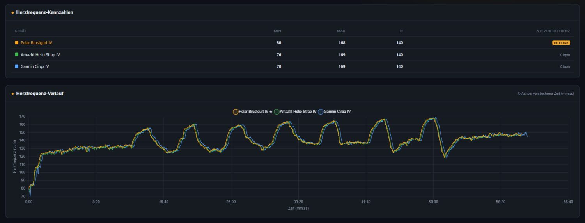Click the X-Achse verstrichene Zeit note
Viewport: 585px width, 223px height.
[546, 94]
